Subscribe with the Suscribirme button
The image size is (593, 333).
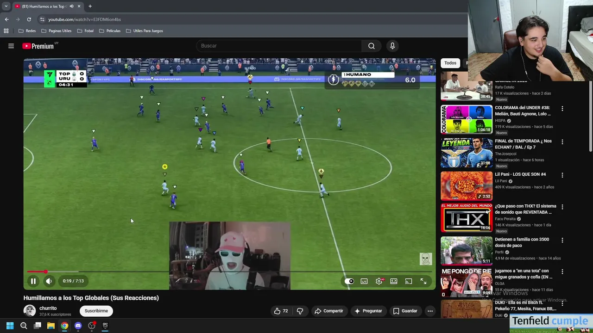(x=96, y=311)
